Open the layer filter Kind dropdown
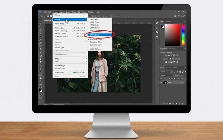This screenshot has width=223, height=140. point(165,72)
